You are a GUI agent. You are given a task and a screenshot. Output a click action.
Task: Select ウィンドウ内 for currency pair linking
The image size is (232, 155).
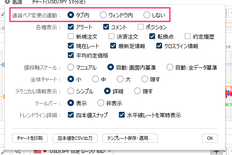pos(103,15)
